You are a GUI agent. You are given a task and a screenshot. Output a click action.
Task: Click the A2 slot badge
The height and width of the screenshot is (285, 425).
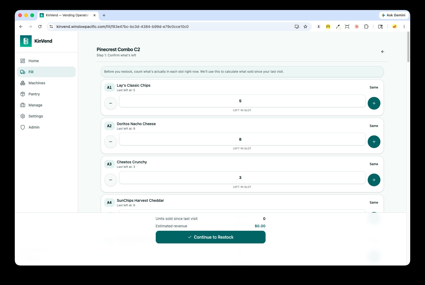point(109,126)
